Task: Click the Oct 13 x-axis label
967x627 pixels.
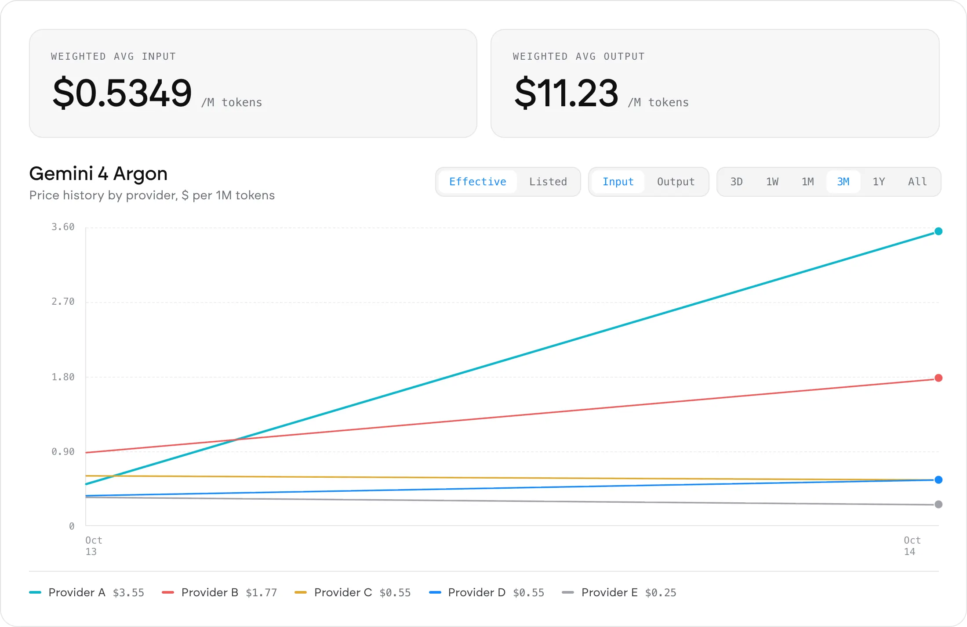Action: tap(94, 546)
